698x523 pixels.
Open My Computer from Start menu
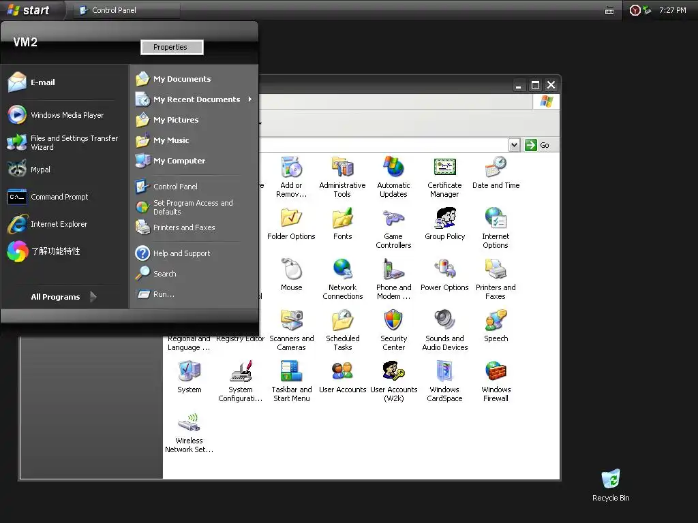(193, 161)
